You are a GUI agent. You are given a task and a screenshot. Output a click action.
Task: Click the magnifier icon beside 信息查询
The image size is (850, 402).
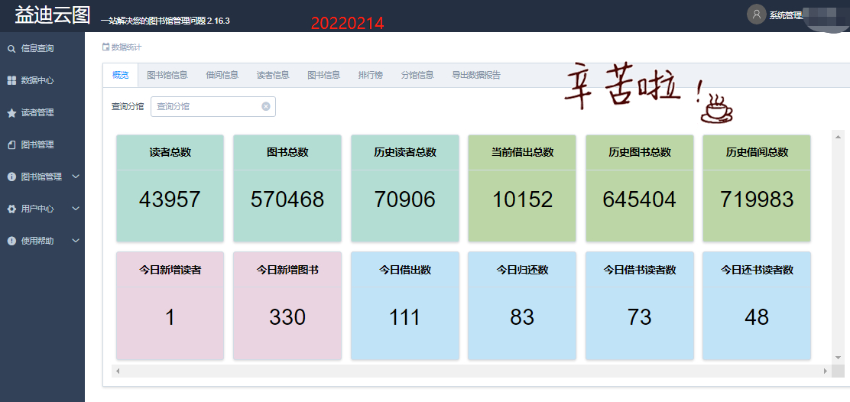11,49
